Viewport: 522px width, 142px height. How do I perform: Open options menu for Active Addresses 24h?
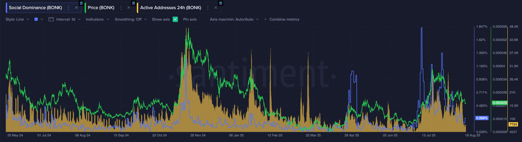coord(208,7)
